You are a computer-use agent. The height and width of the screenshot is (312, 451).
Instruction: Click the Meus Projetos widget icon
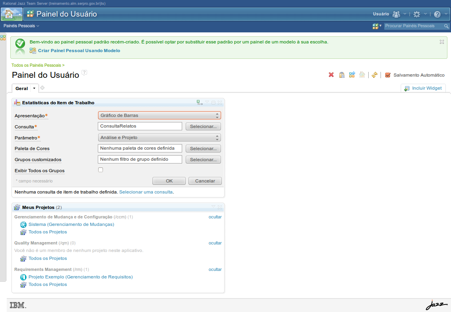[x=17, y=207]
